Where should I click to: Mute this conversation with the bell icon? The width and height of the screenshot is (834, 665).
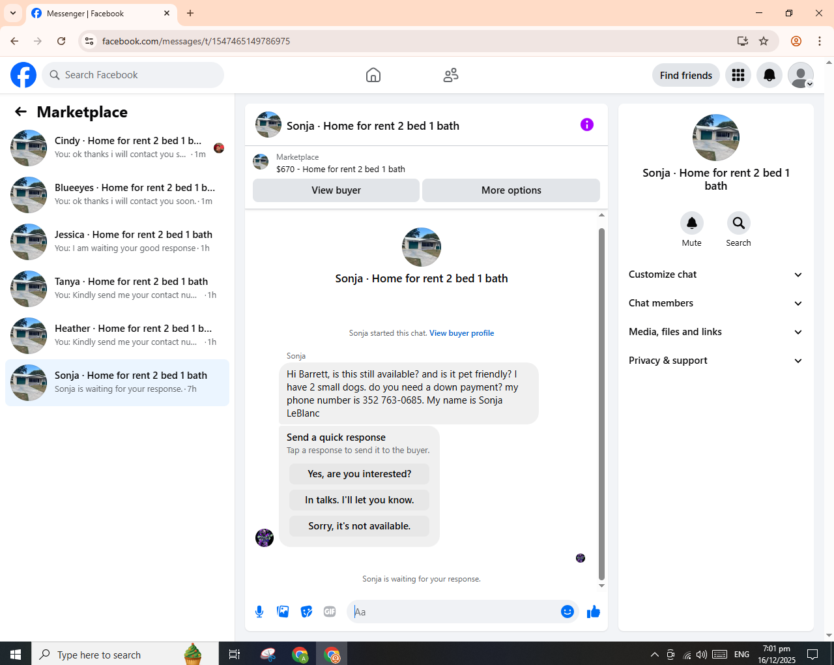692,223
